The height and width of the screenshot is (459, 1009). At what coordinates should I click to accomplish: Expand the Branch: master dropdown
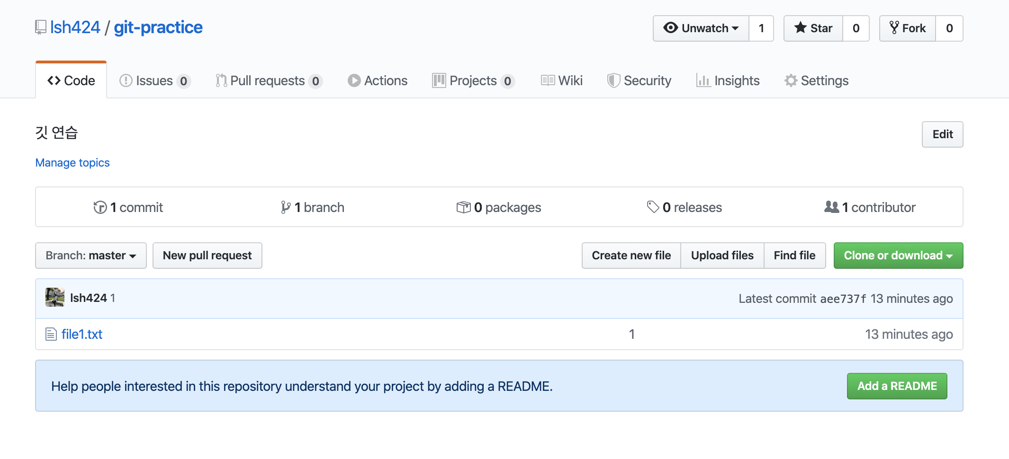(x=91, y=256)
